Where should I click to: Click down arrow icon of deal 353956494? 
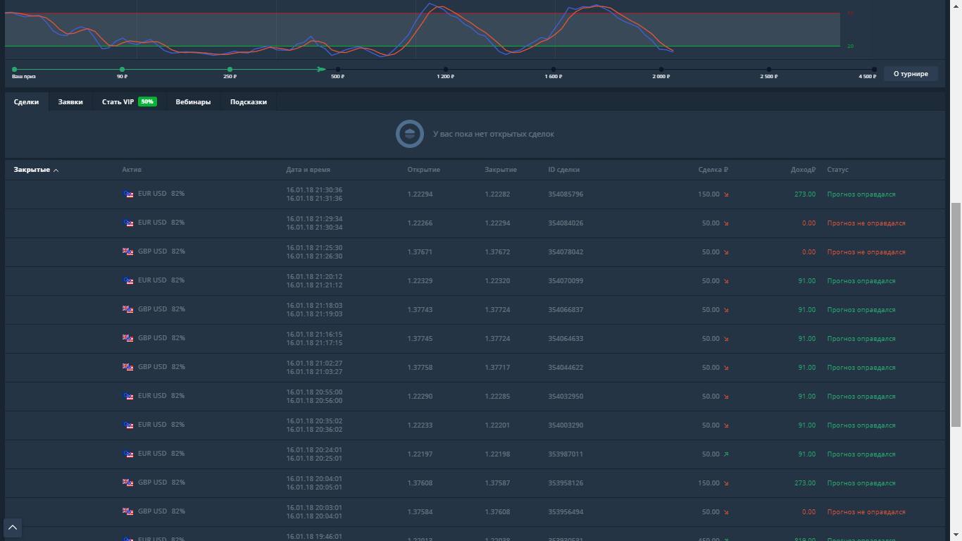[x=726, y=512]
